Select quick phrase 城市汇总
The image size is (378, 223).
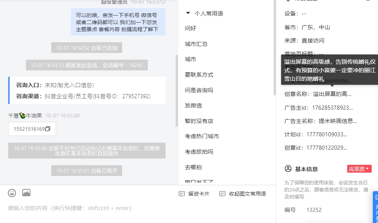click(x=196, y=44)
